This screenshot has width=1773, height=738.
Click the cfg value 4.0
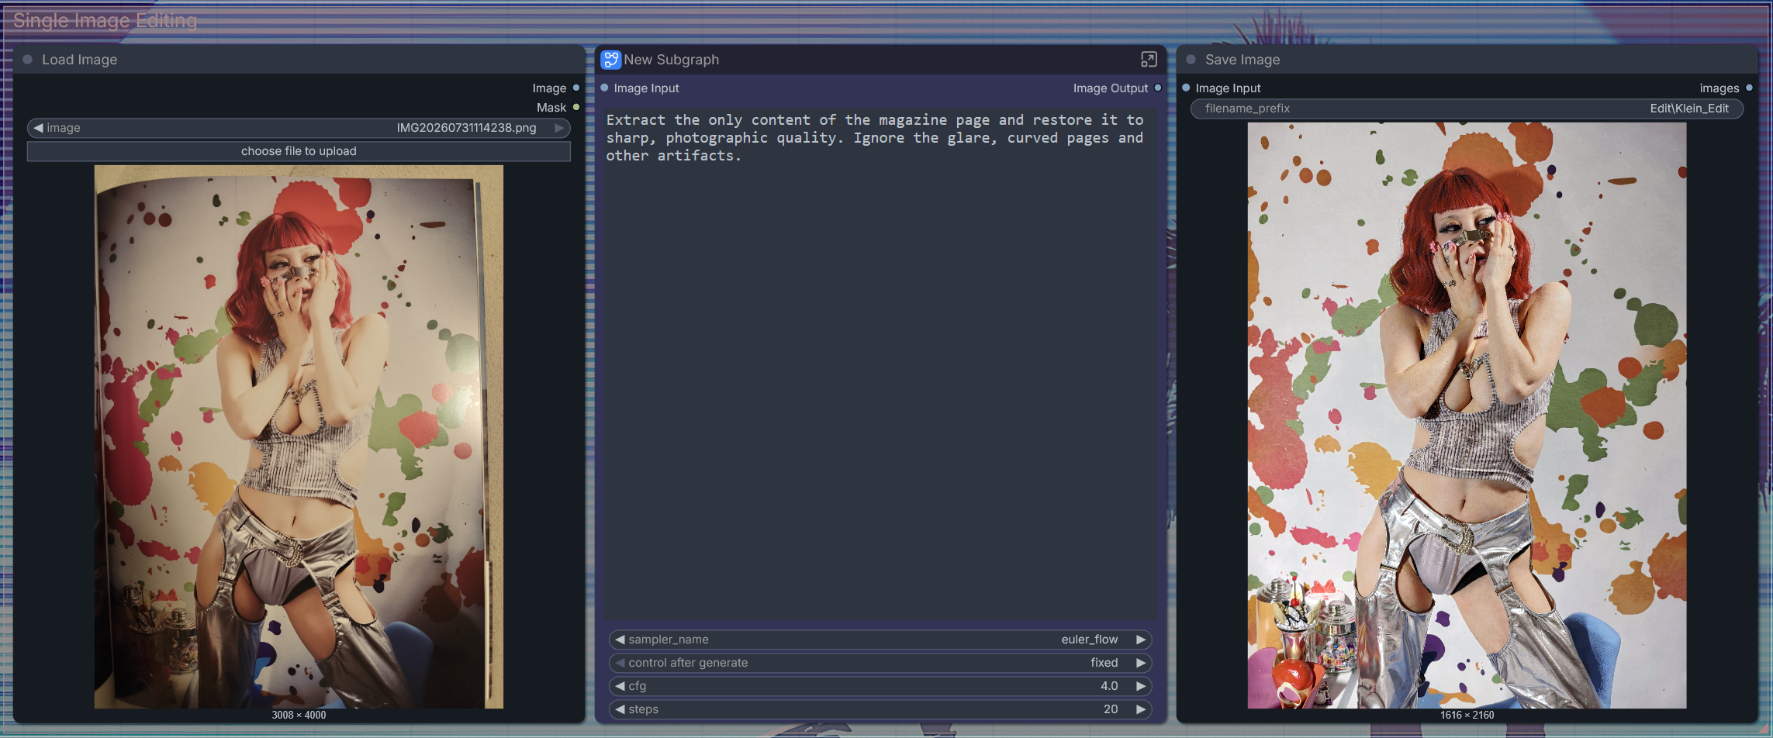pos(1109,686)
